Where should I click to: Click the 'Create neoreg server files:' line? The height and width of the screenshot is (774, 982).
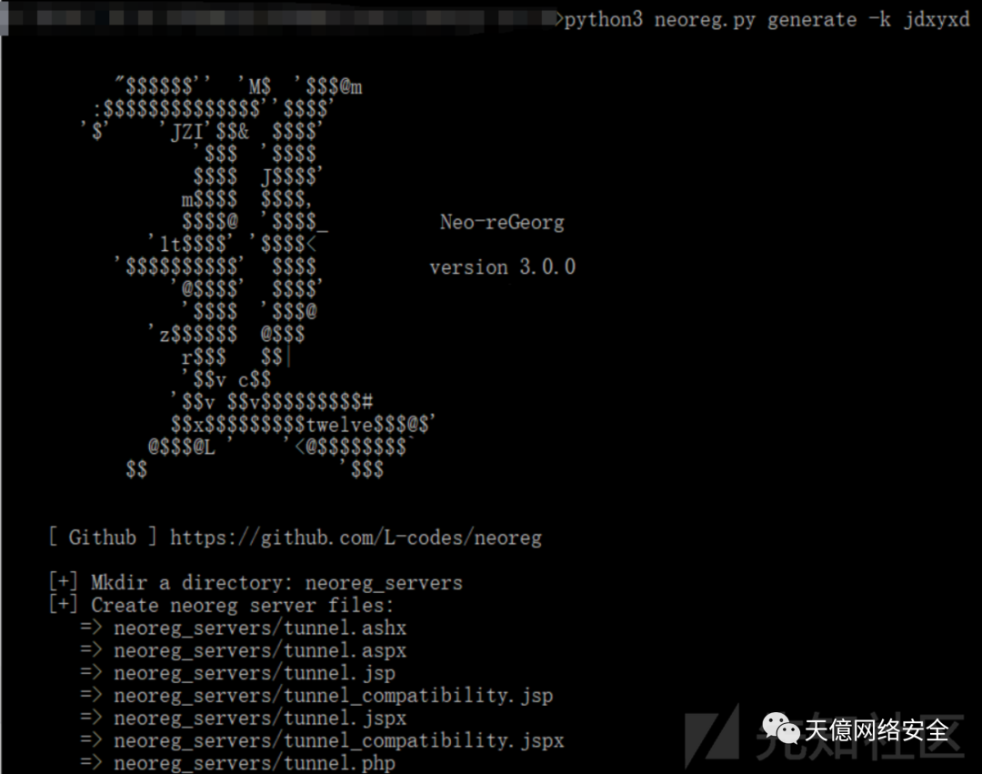point(221,606)
